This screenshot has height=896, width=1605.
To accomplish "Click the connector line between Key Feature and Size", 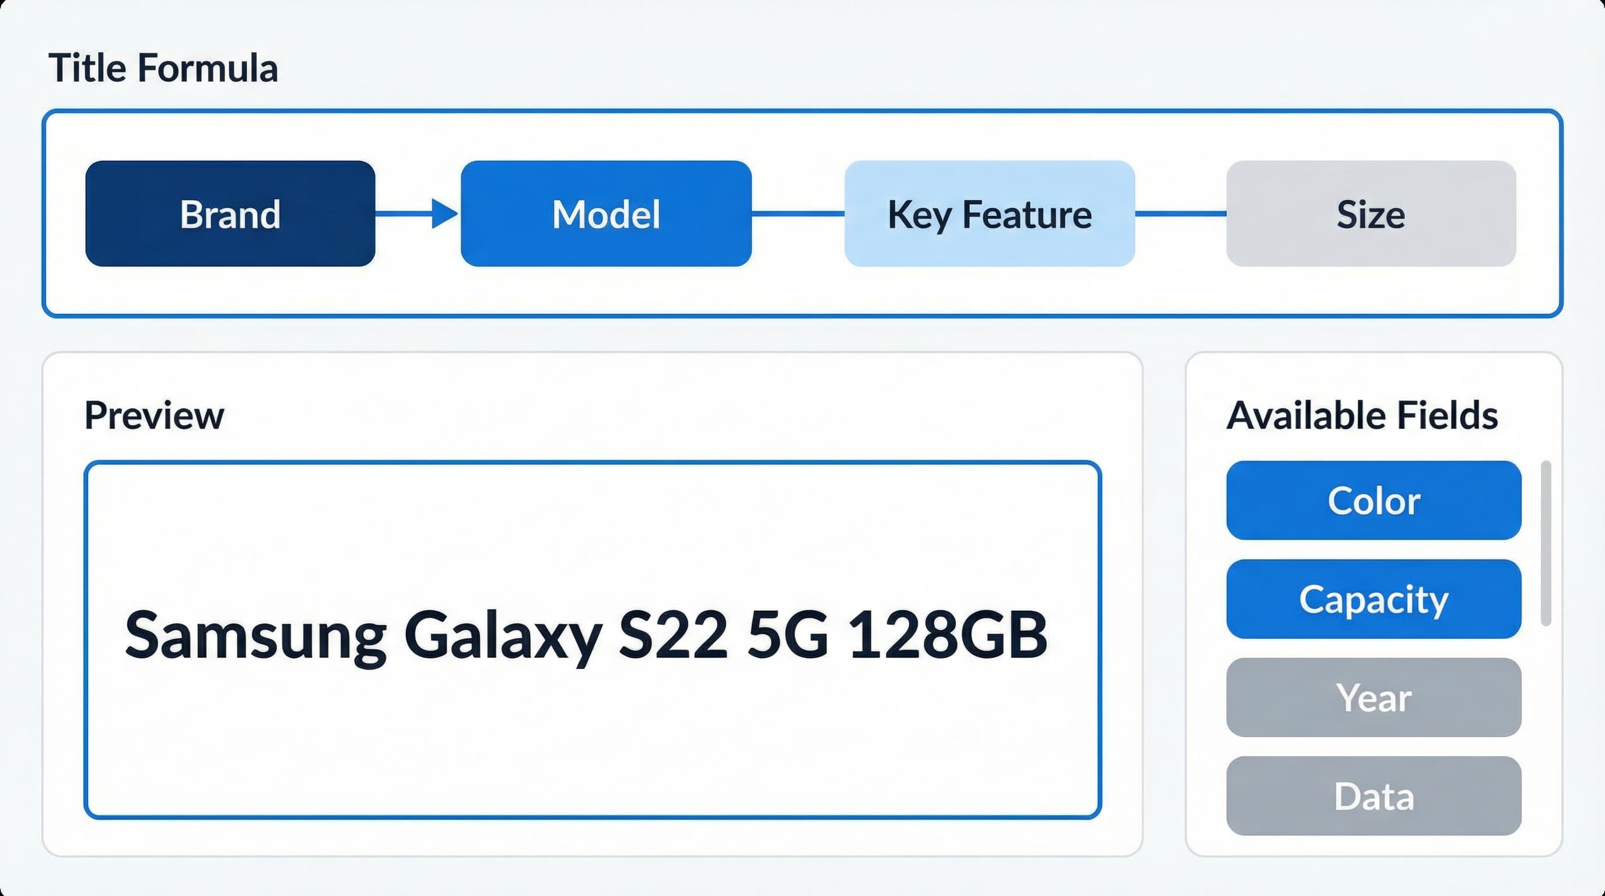I will (x=1180, y=213).
